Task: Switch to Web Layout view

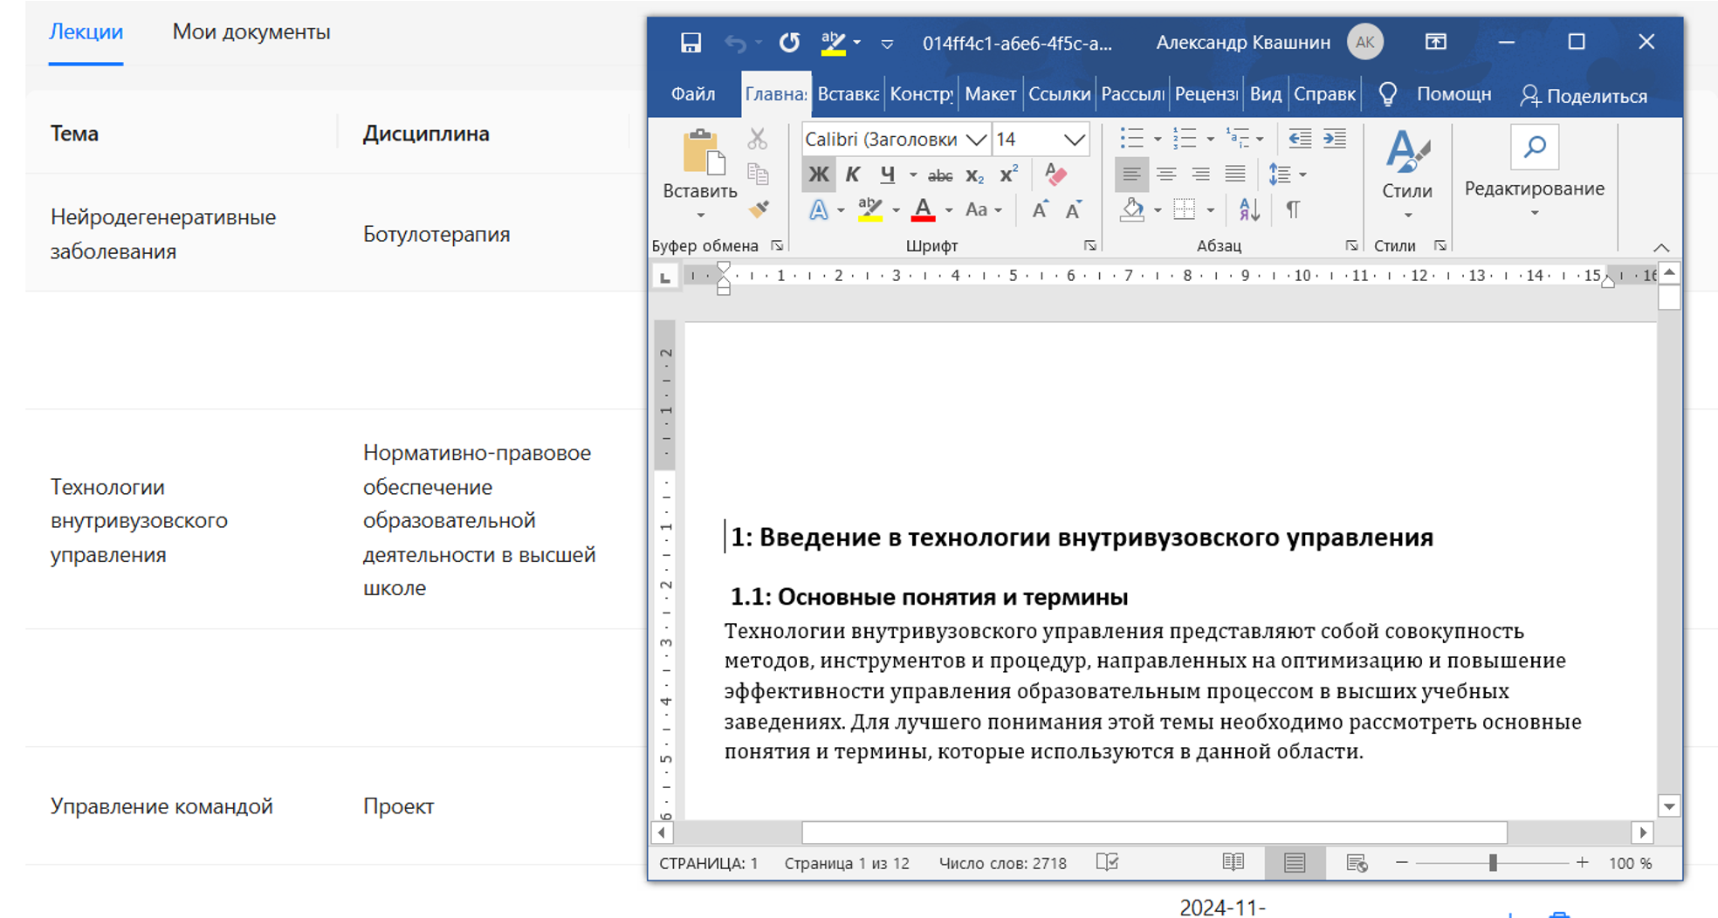Action: pyautogui.click(x=1357, y=863)
